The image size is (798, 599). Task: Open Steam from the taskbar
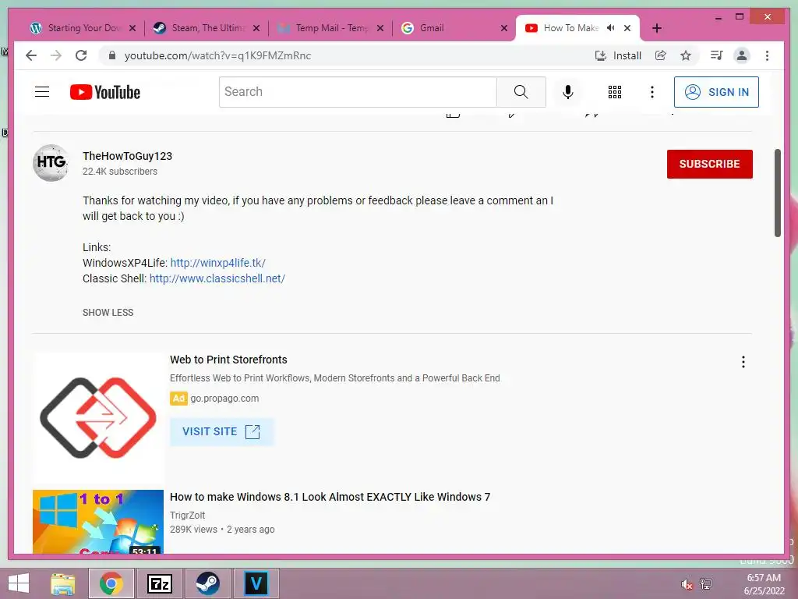click(207, 583)
